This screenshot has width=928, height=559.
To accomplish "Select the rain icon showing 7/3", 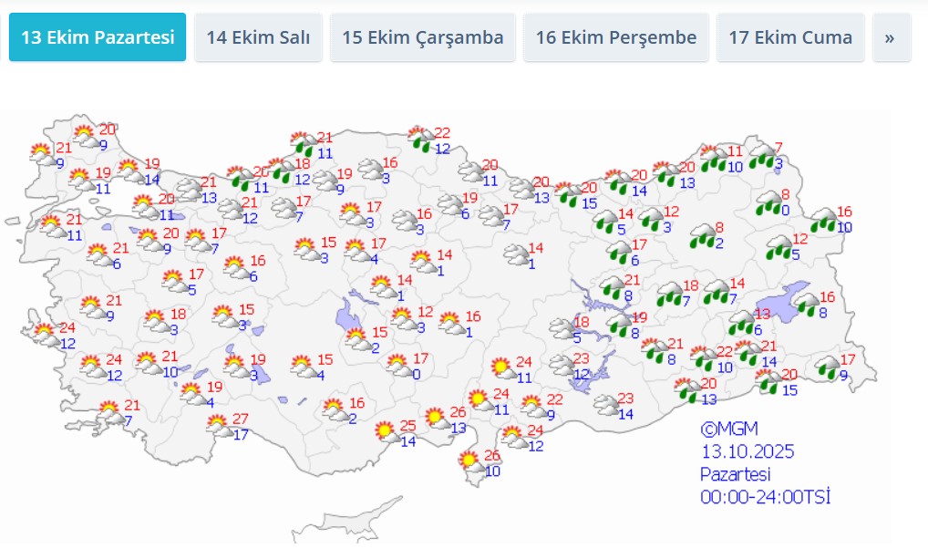I will (x=760, y=155).
